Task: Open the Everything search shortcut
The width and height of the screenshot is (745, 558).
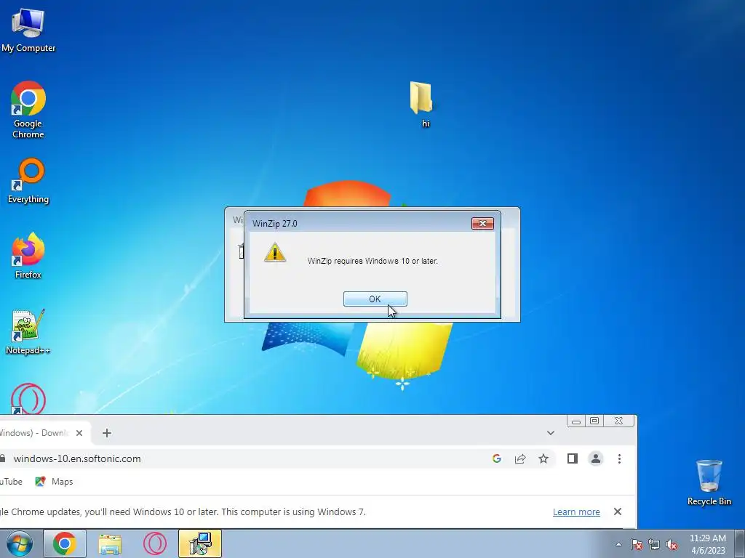Action: click(x=28, y=181)
